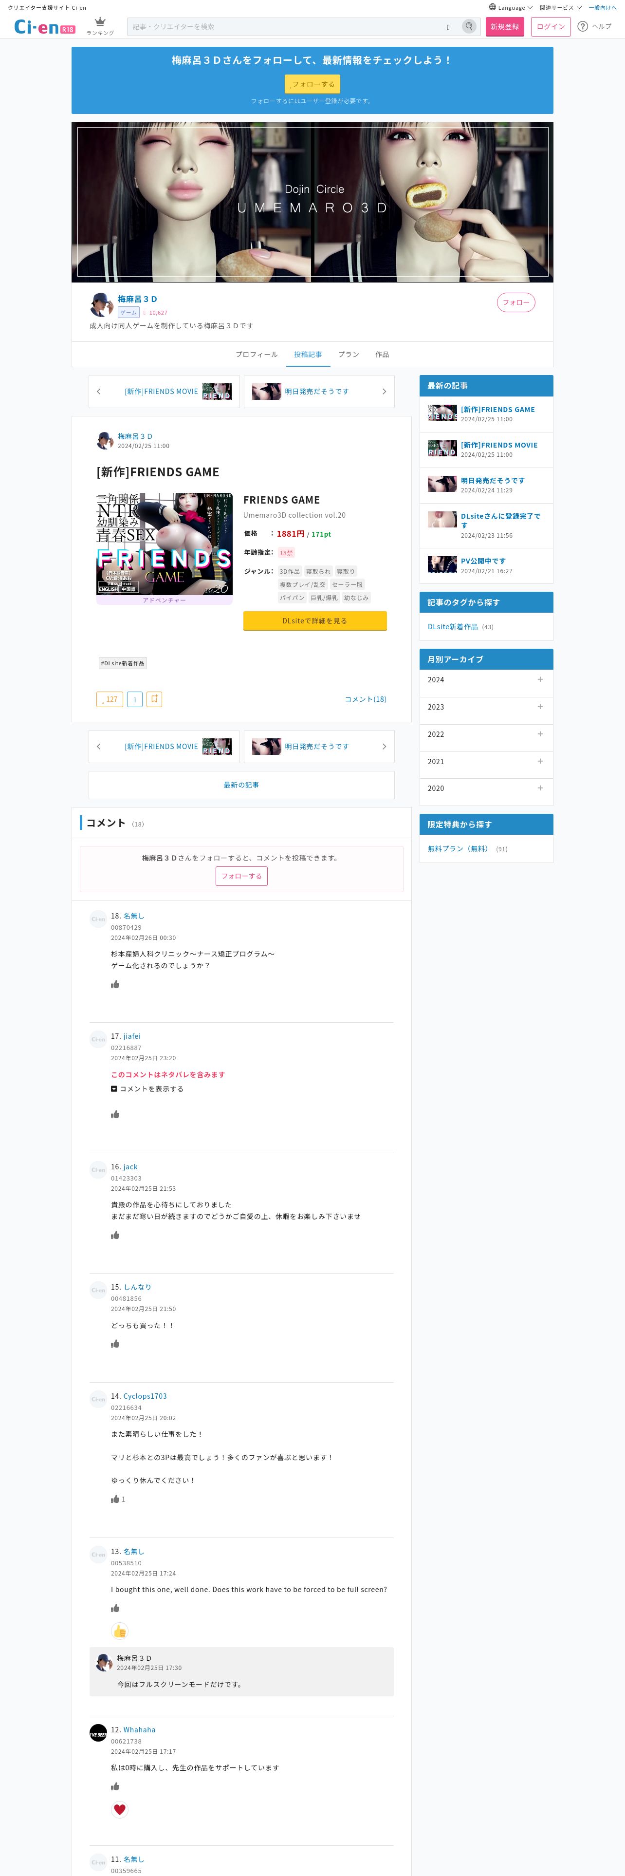
Task: Click Whahaha's avatar image
Action: (x=98, y=1733)
